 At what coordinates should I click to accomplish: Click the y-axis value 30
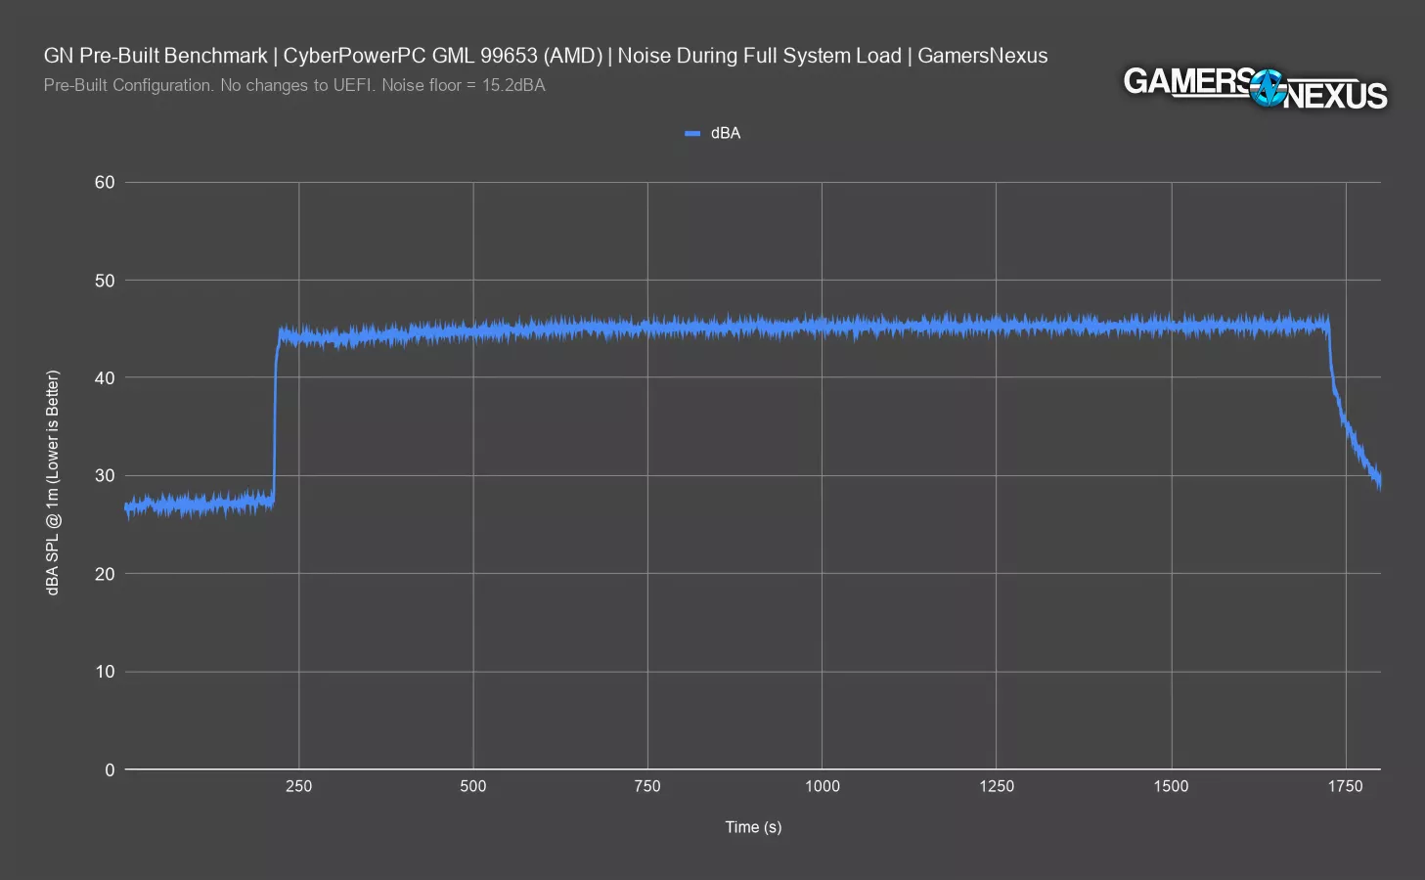(x=105, y=475)
